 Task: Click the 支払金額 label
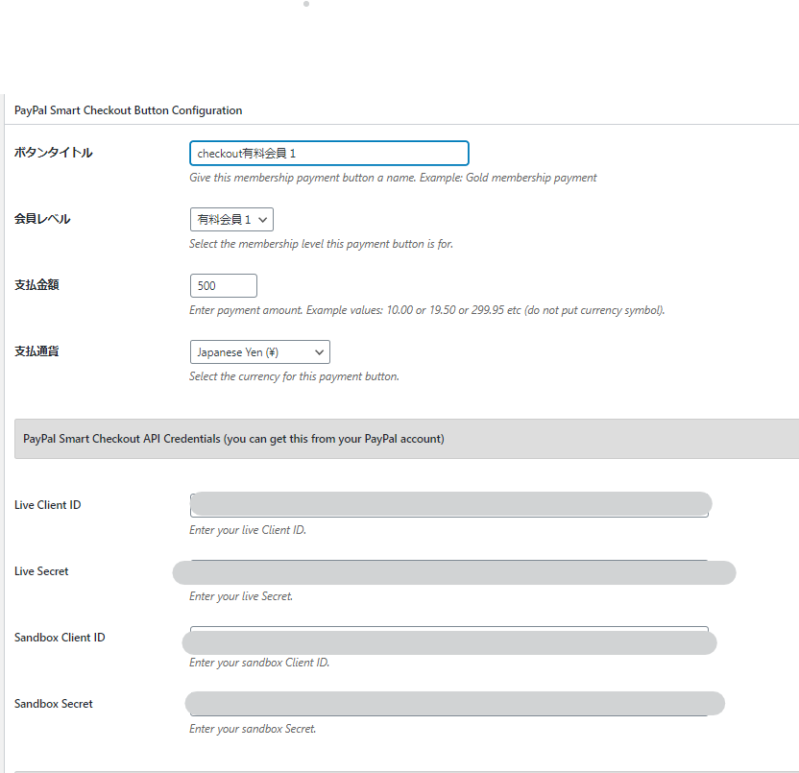[36, 285]
